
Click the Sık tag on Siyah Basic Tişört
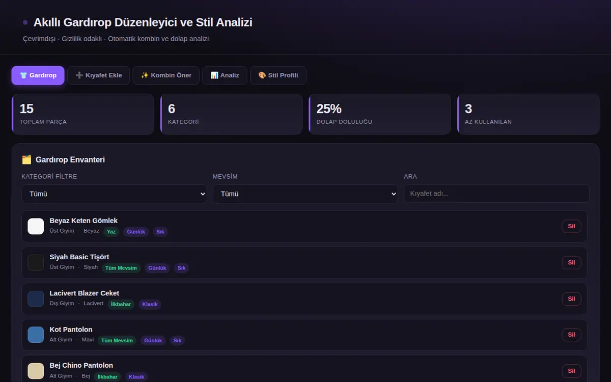point(182,268)
